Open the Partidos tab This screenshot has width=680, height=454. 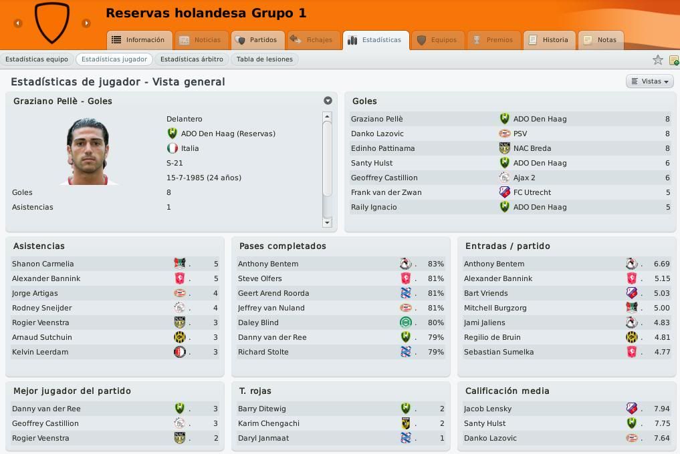click(258, 40)
